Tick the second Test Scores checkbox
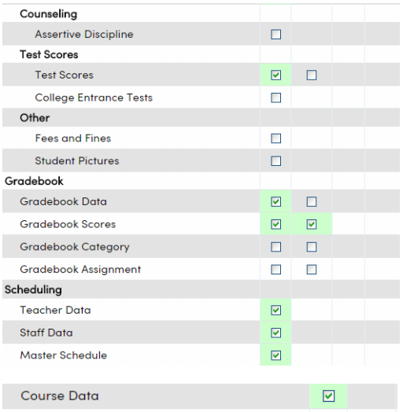Image resolution: width=403 pixels, height=412 pixels. (x=312, y=75)
